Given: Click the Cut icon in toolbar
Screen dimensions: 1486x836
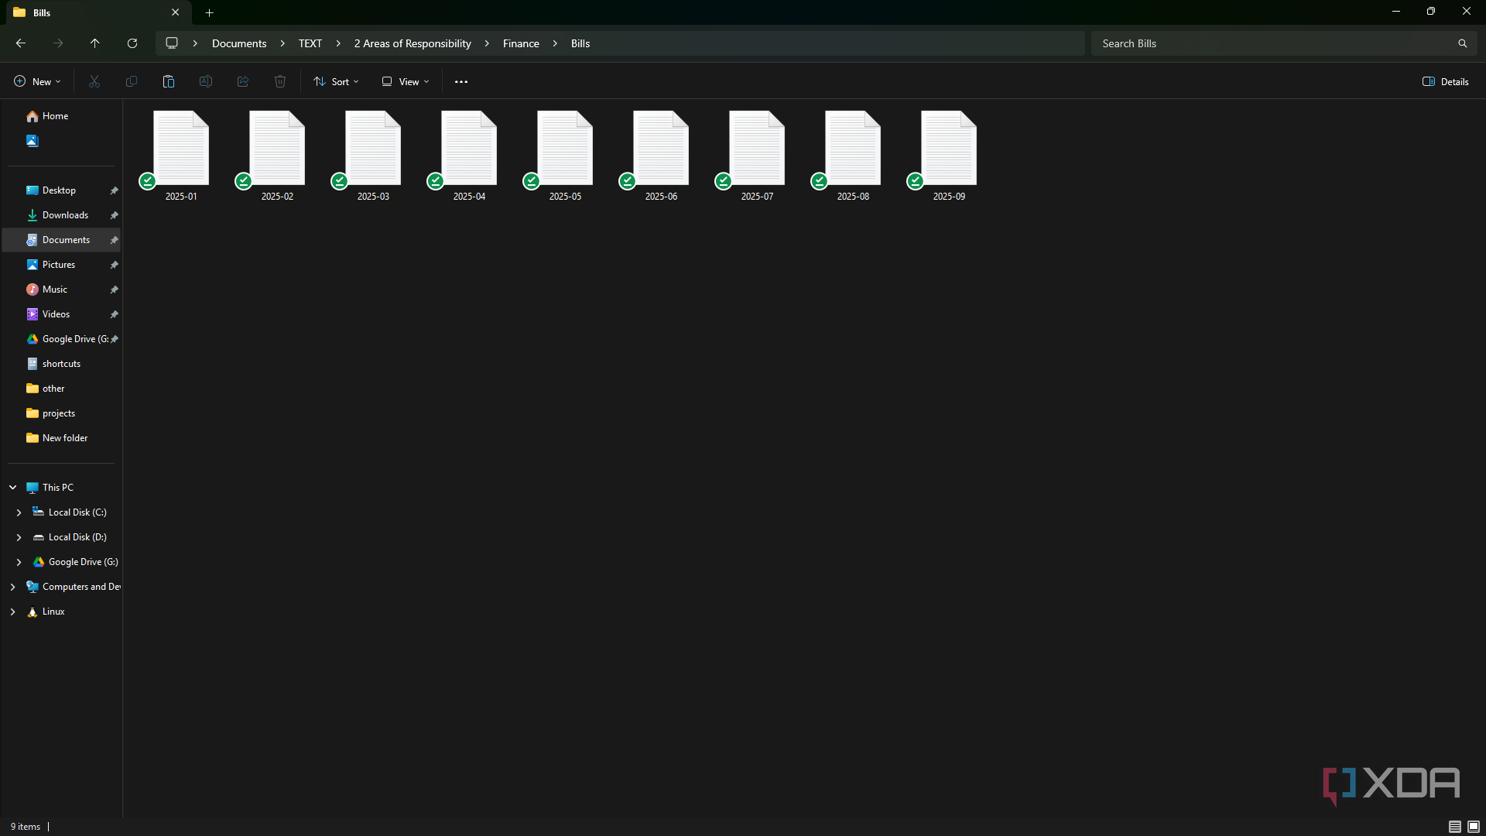Looking at the screenshot, I should click(94, 81).
